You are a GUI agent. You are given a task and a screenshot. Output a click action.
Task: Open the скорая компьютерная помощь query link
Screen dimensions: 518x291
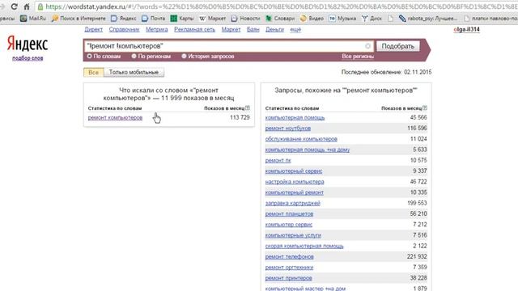pyautogui.click(x=304, y=246)
